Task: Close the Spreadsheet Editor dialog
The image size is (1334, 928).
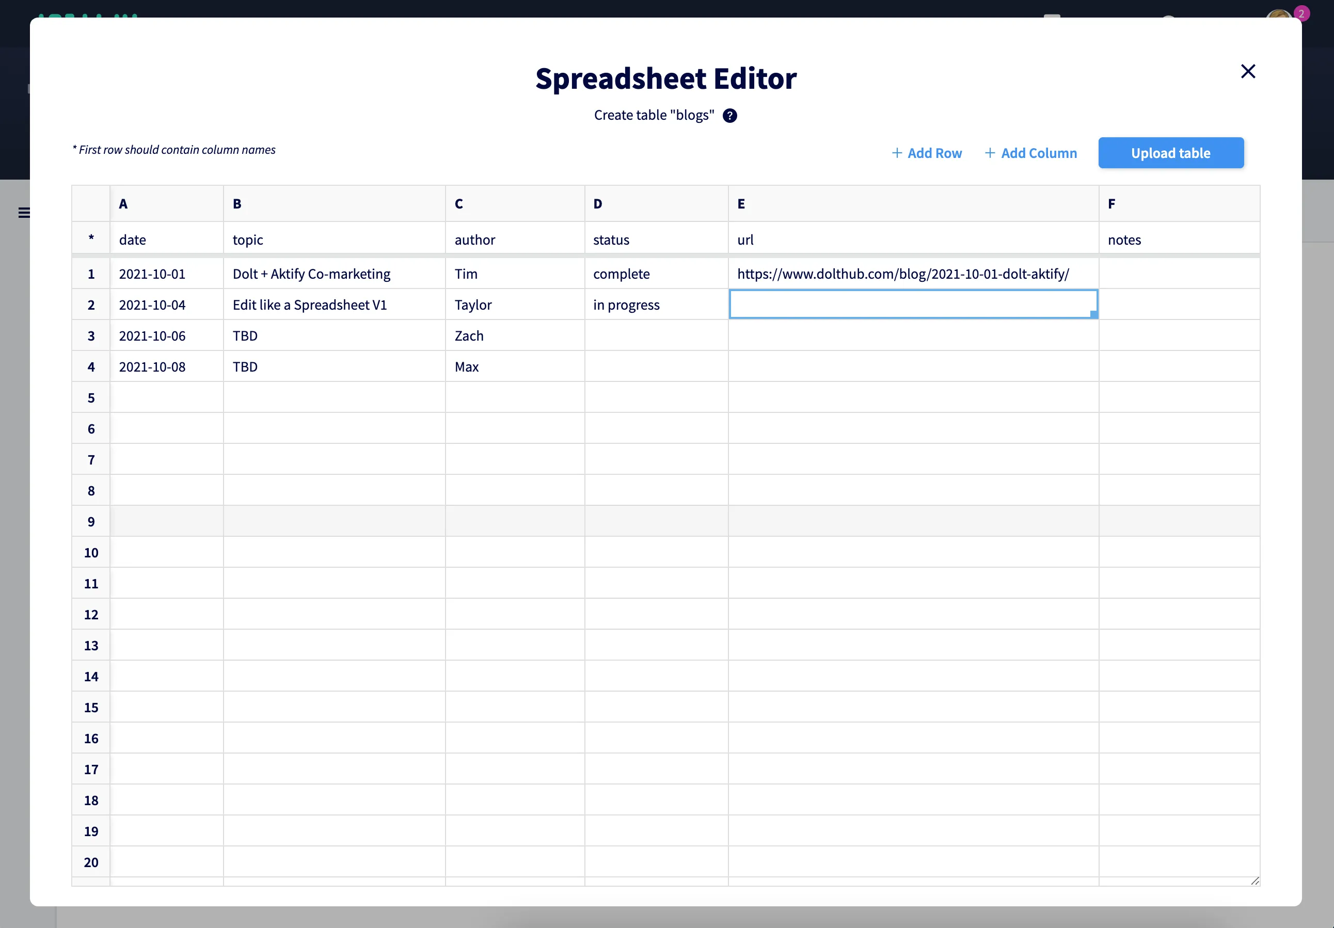Action: [x=1248, y=71]
